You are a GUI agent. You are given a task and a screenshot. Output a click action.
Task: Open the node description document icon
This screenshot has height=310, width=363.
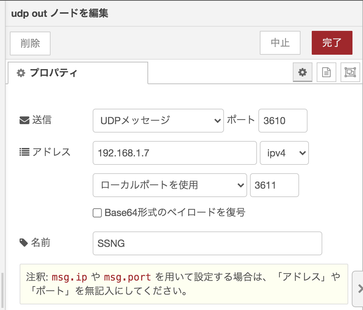click(x=326, y=72)
